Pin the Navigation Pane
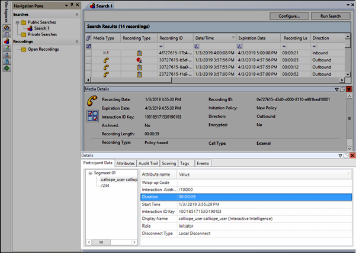Viewport: 356px width, 253px height. tap(70, 5)
